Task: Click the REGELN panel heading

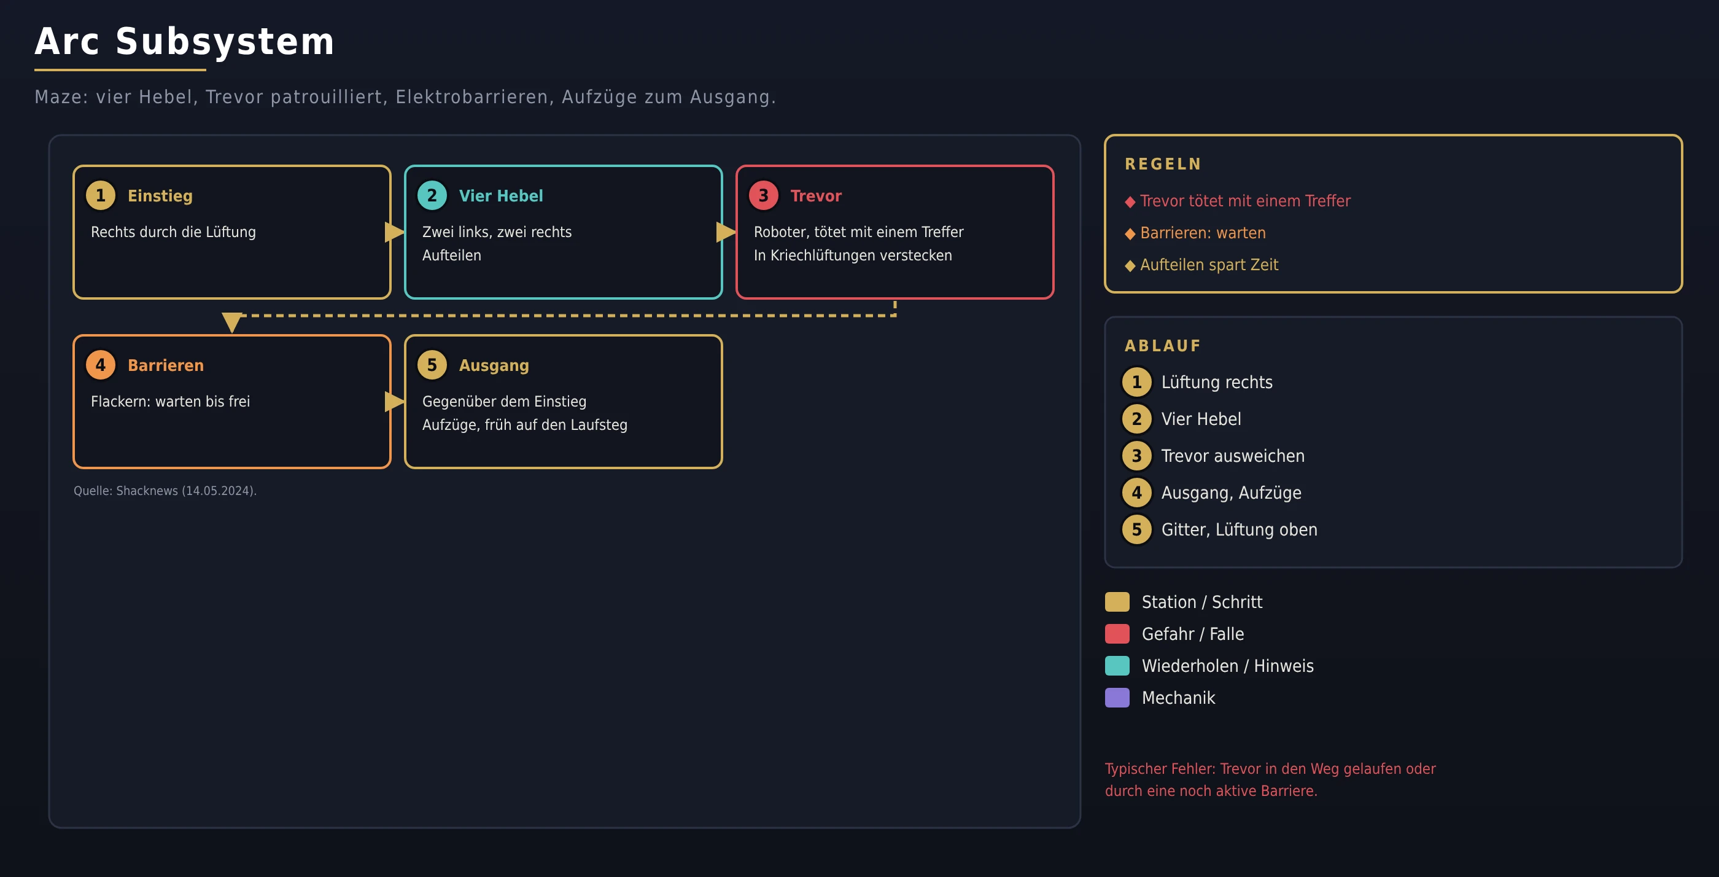Action: click(x=1163, y=164)
